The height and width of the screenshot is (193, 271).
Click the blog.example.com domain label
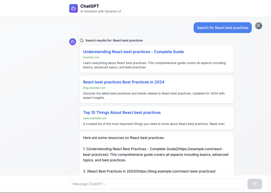coord(94,88)
